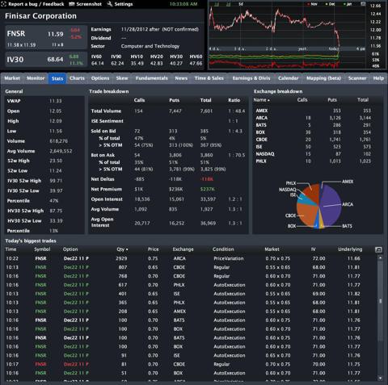Viewport: 388px width, 385px height.
Task: Take a Screenshot via toolbar
Action: 86,4
